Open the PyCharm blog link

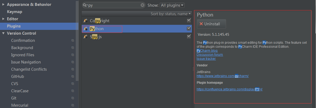207,51
